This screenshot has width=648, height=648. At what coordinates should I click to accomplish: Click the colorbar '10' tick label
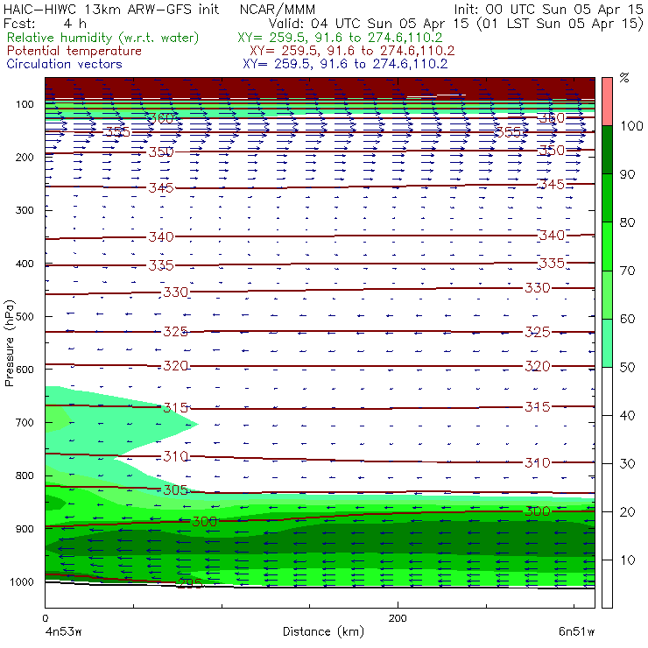(627, 560)
